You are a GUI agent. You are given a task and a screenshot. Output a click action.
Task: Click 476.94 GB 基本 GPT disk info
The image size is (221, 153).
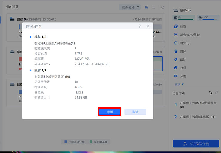[147, 19]
